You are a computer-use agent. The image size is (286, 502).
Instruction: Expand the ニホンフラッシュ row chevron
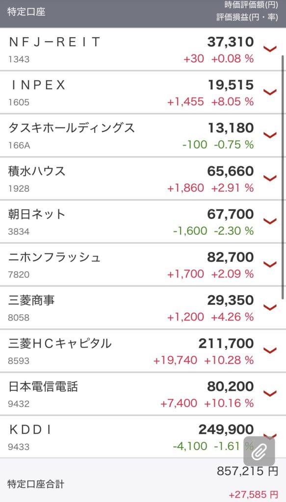(x=270, y=264)
